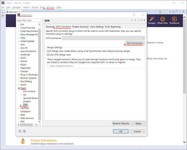Select the SVN Connector tab
The image size is (187, 150).
[63, 27]
